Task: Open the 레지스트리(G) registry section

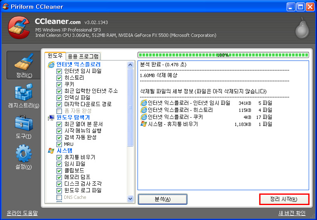Action: click(24, 96)
